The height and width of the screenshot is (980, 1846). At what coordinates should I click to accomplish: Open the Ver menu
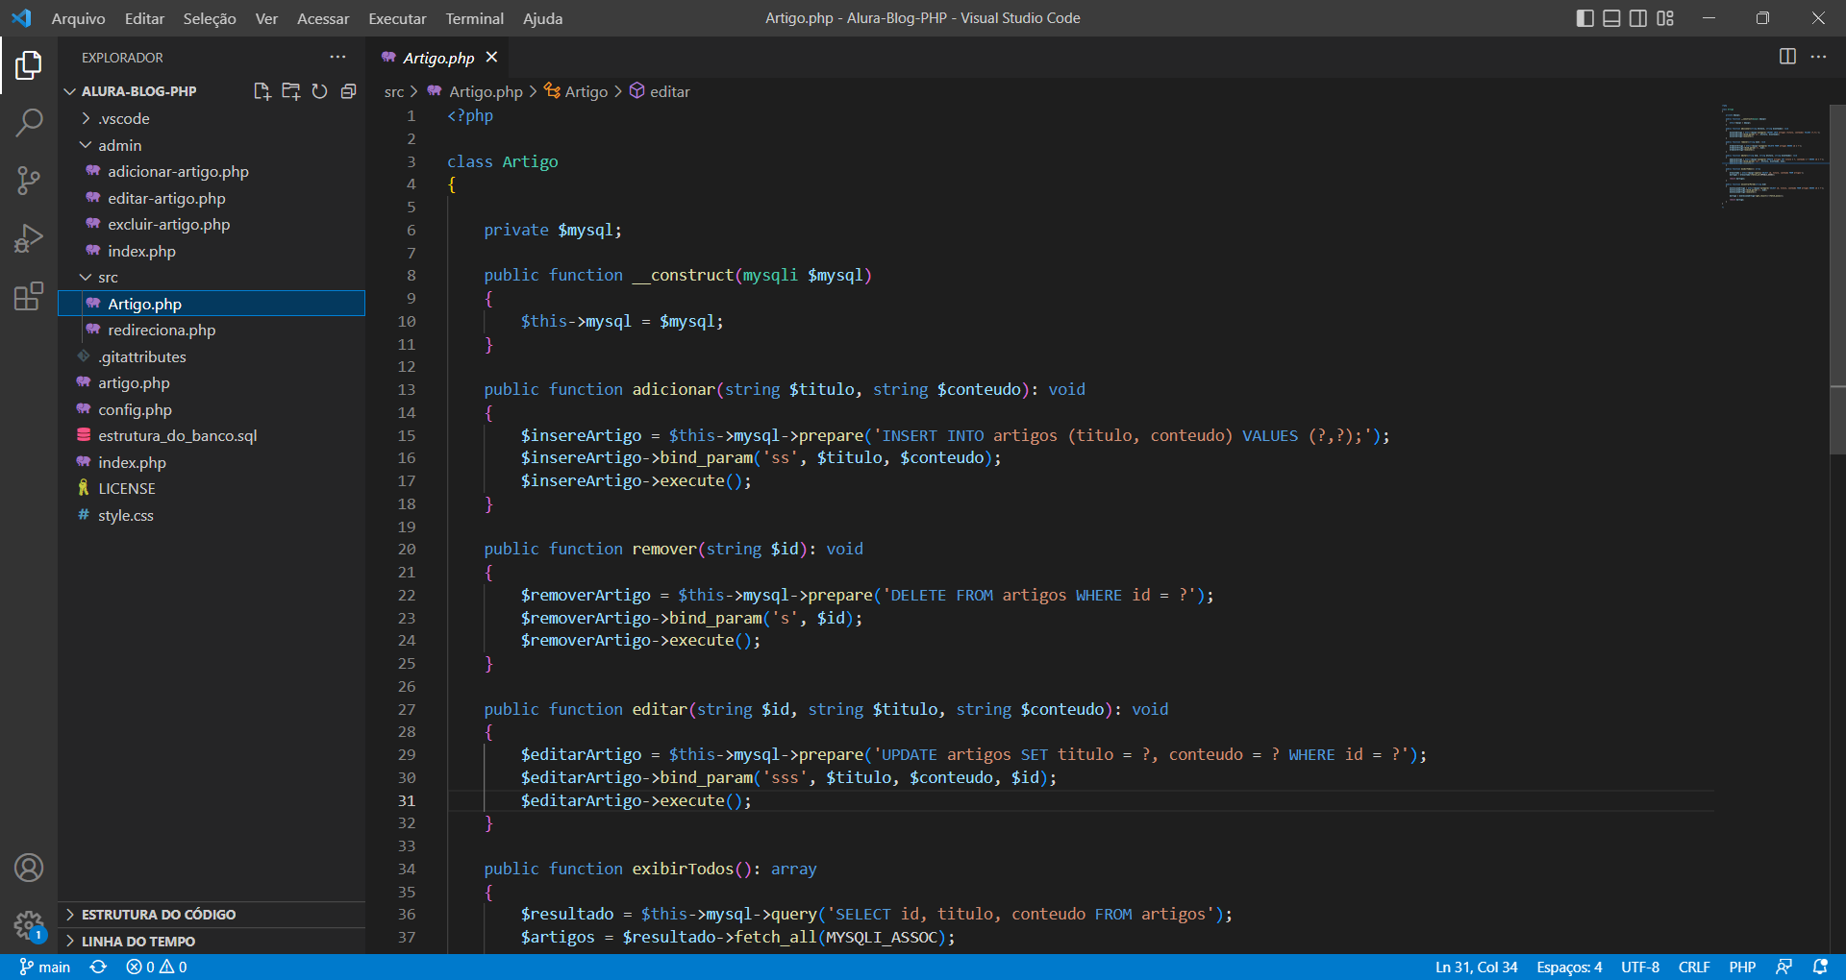tap(266, 18)
